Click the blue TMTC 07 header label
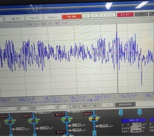This screenshot has width=154, height=137. (133, 120)
